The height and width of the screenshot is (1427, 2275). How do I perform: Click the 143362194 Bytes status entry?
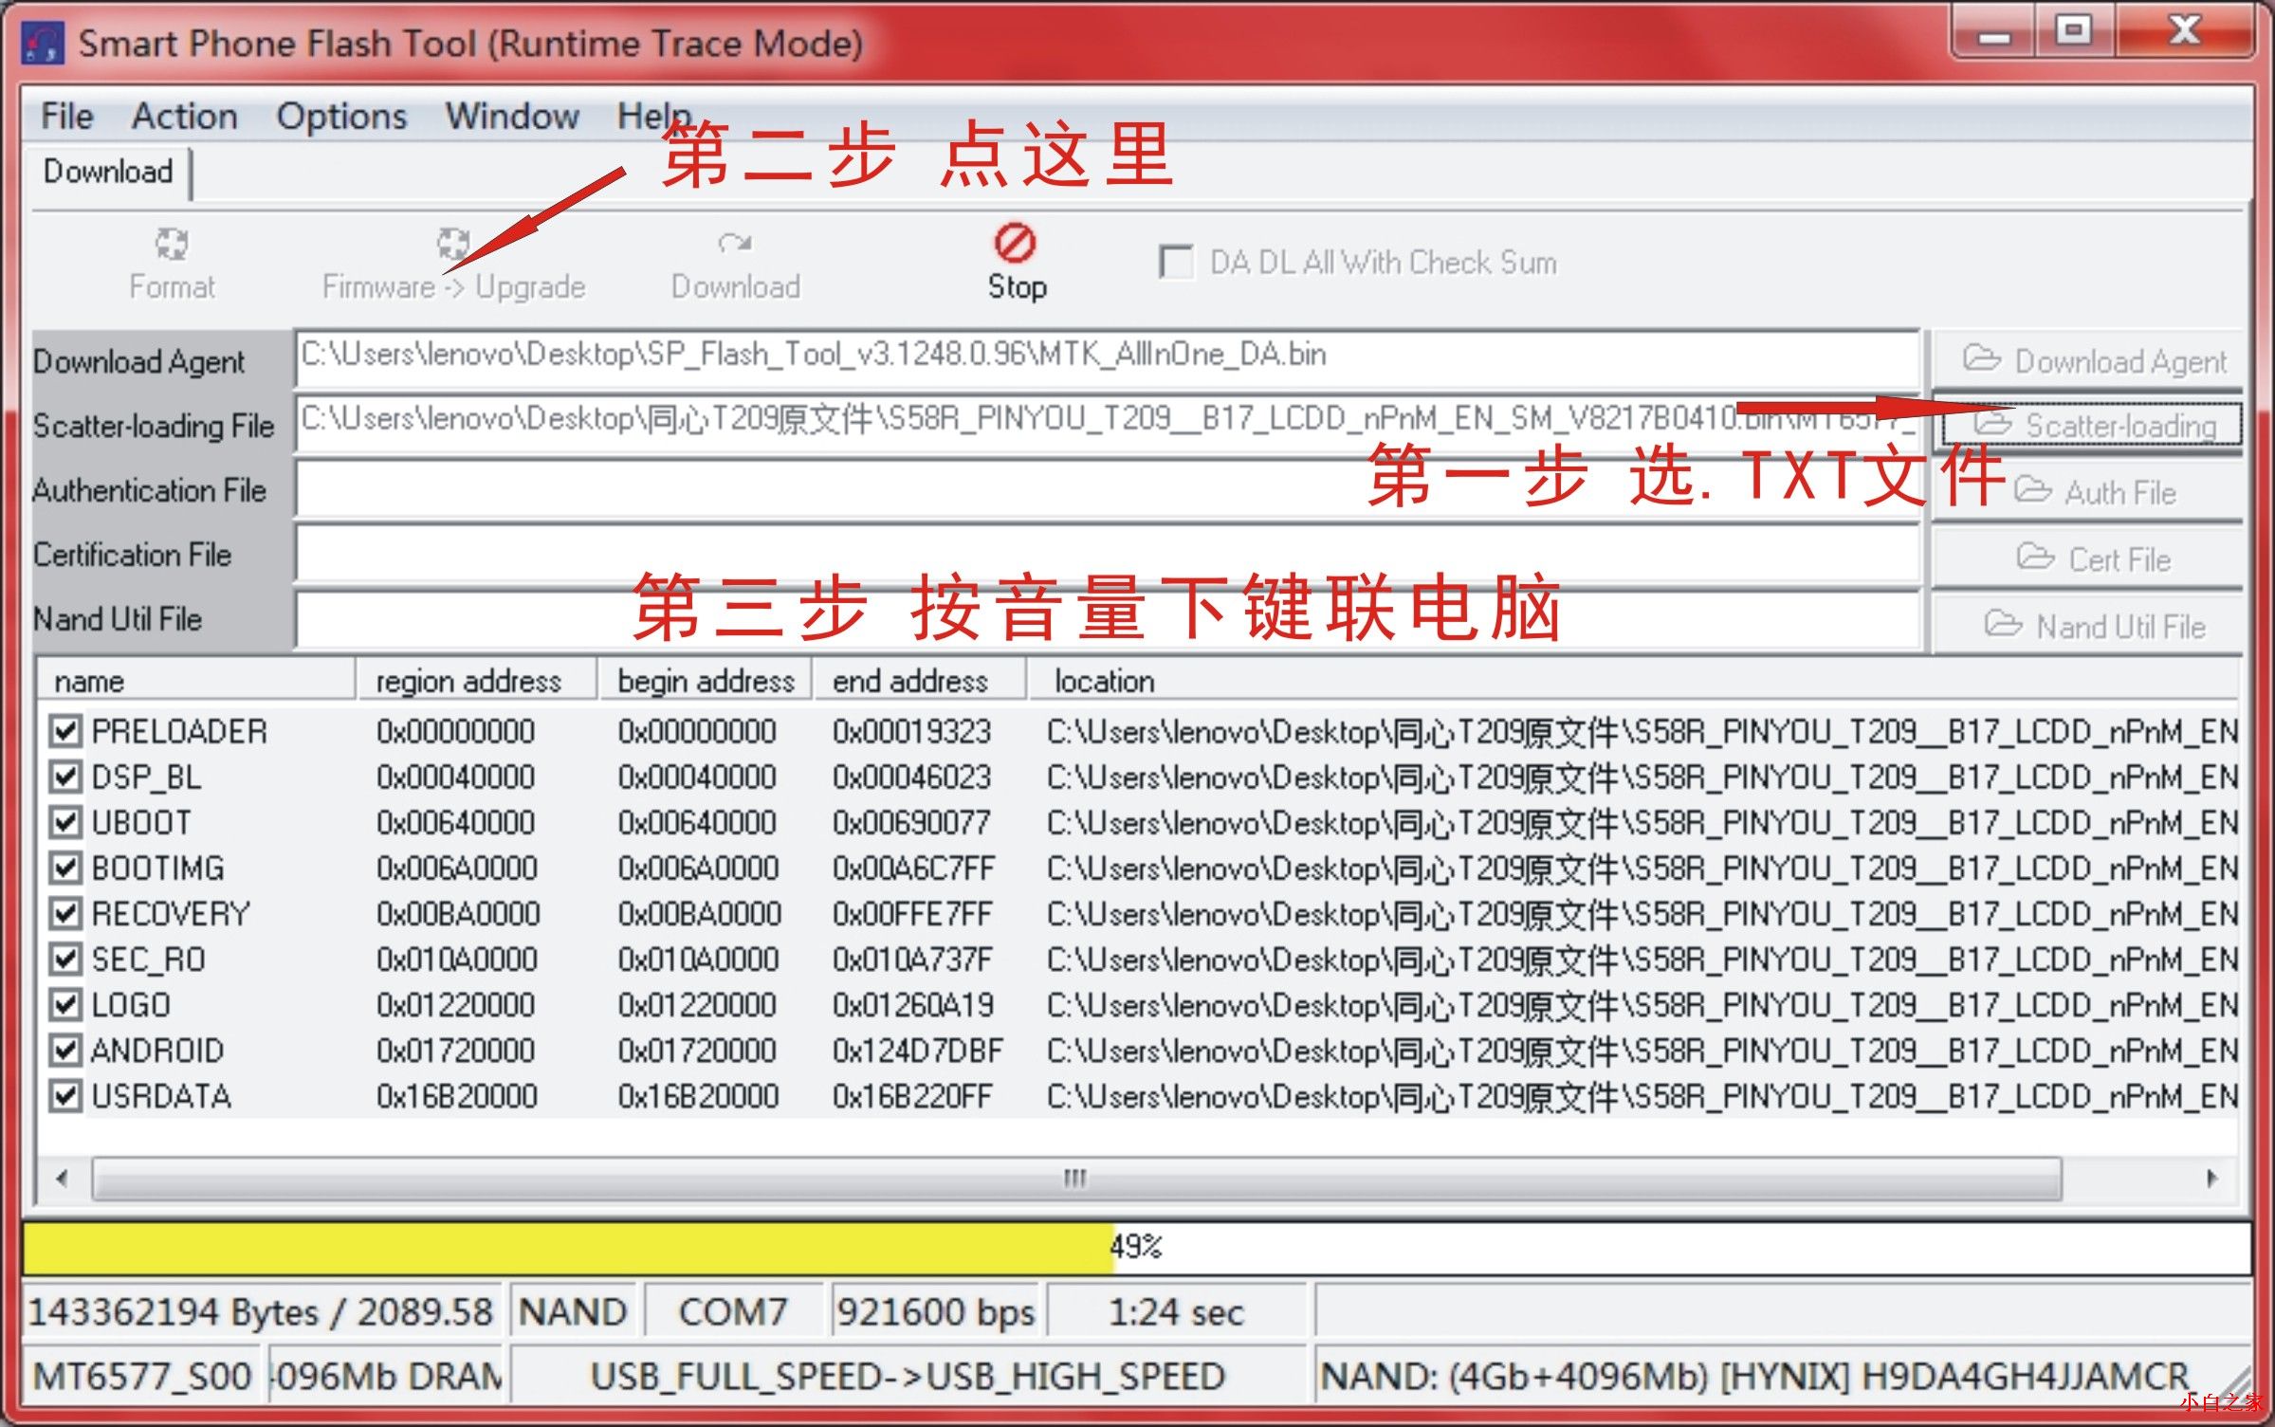click(x=261, y=1312)
